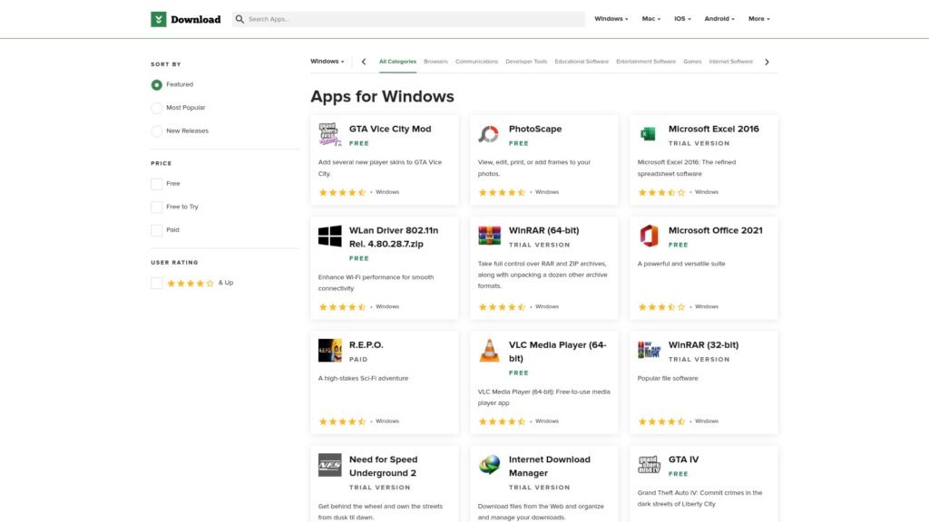The height and width of the screenshot is (522, 929).
Task: Click the GTA Vice City Mod star rating
Action: coord(342,192)
